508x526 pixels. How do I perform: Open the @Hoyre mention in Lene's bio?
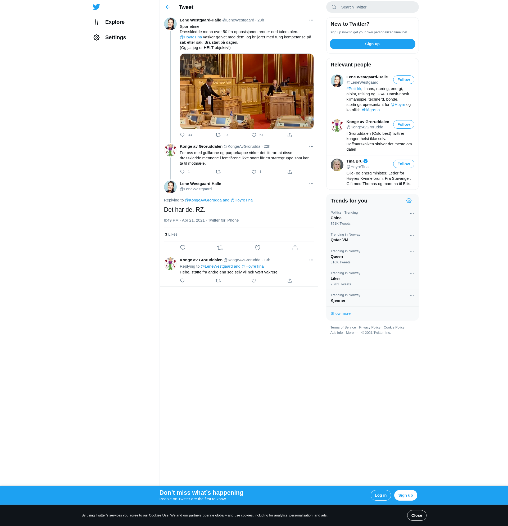click(x=398, y=105)
